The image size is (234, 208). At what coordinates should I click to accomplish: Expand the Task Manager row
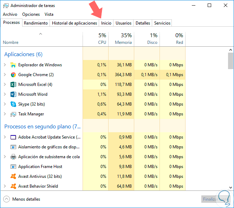tap(5, 114)
